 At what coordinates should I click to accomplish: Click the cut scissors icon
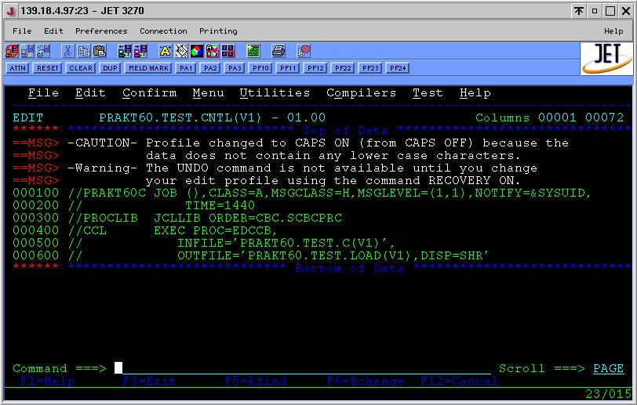(68, 52)
